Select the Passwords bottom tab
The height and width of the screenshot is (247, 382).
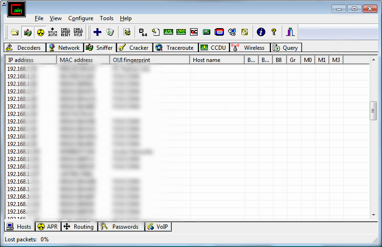120,227
